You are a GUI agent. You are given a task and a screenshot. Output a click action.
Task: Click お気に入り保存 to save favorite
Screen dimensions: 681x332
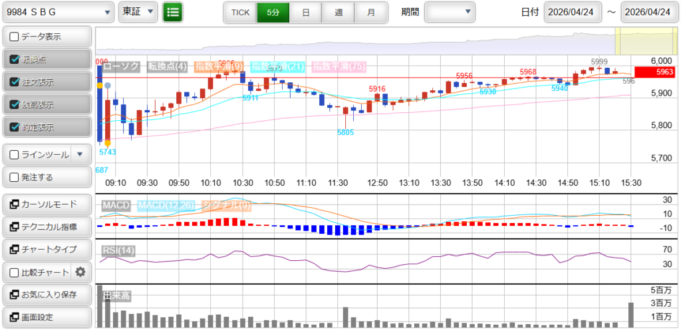coord(47,294)
